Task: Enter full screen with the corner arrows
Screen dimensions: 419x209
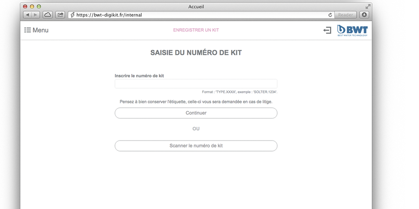Action: (368, 7)
